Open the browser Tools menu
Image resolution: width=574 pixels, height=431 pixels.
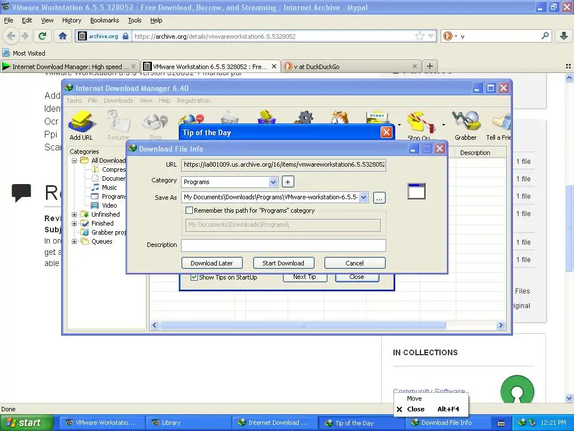[135, 20]
